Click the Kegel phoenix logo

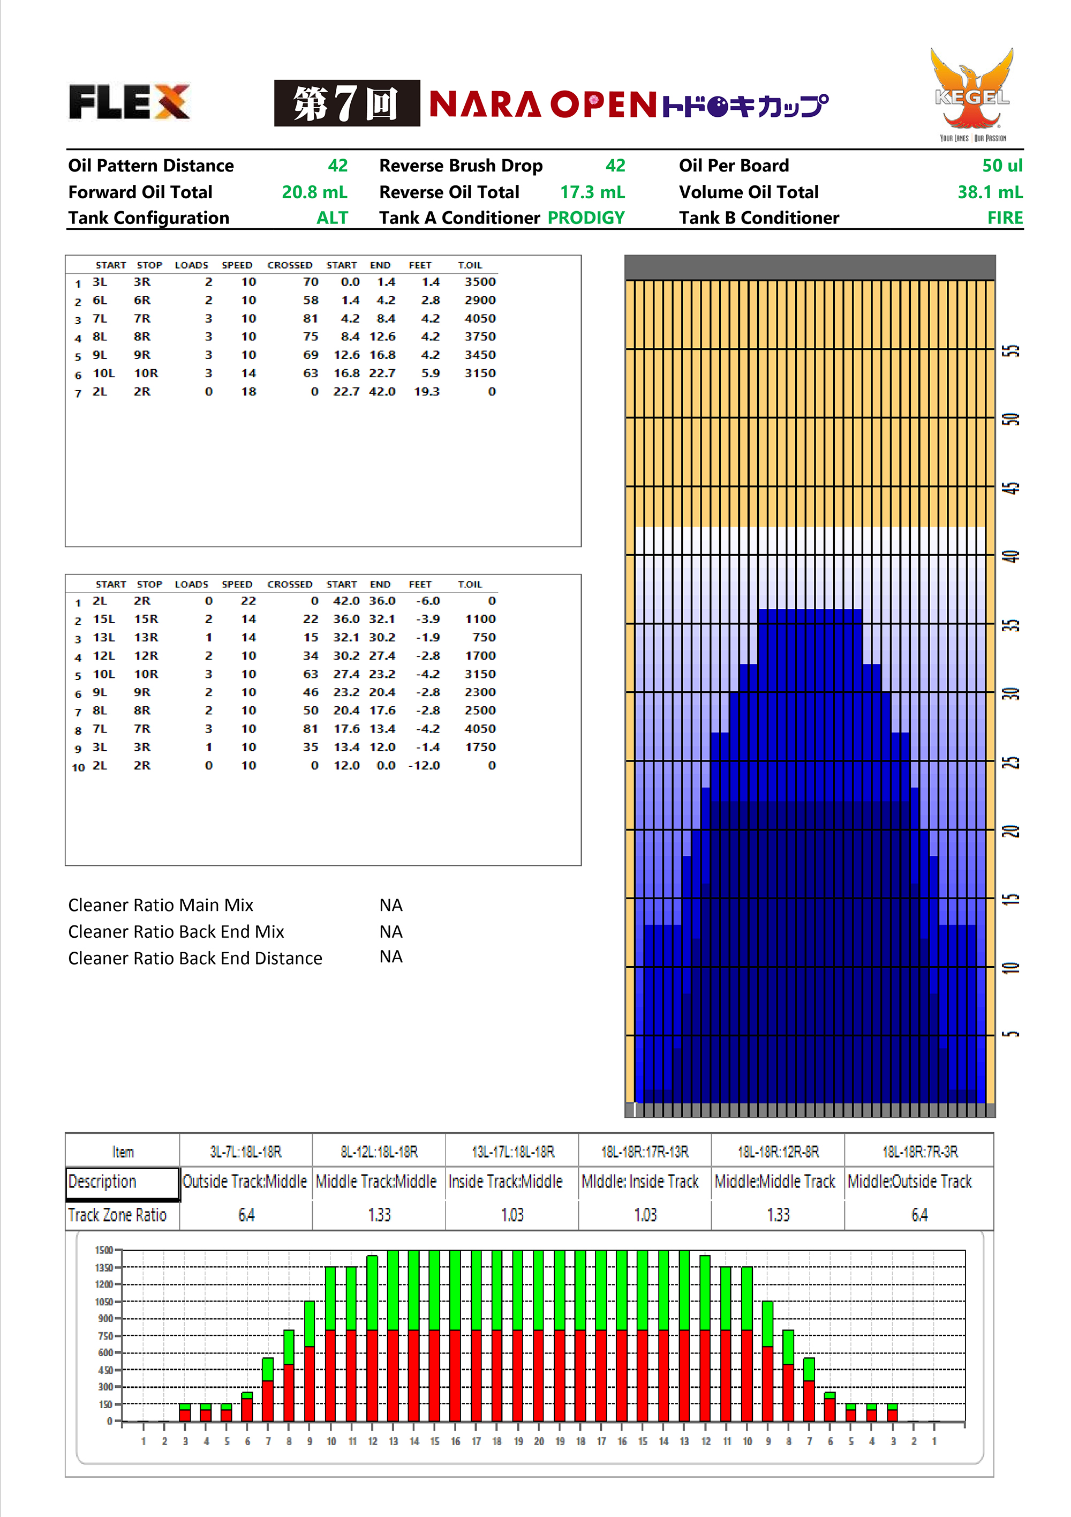pyautogui.click(x=971, y=94)
